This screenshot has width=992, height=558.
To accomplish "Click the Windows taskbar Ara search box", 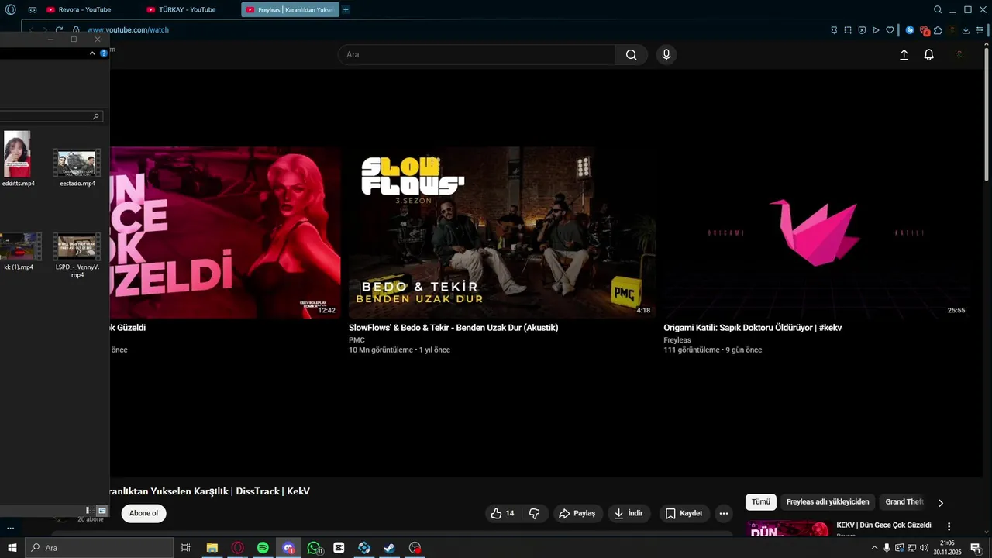I will pyautogui.click(x=99, y=548).
